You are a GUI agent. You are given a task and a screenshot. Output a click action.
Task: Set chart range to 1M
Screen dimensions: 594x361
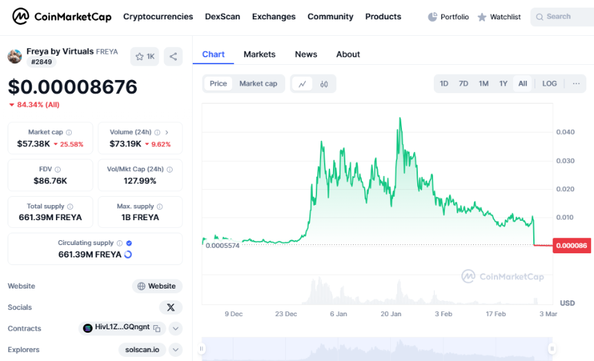pos(483,84)
